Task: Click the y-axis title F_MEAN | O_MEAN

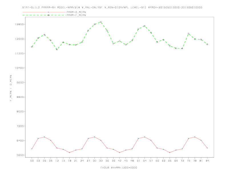Action: [x=11, y=88]
